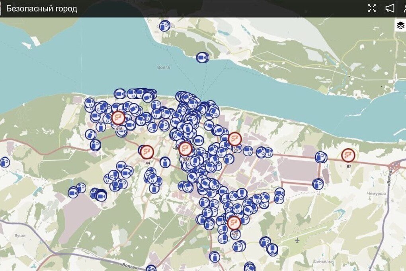
Task: Click the Чемурша place label on map
Action: (x=376, y=193)
